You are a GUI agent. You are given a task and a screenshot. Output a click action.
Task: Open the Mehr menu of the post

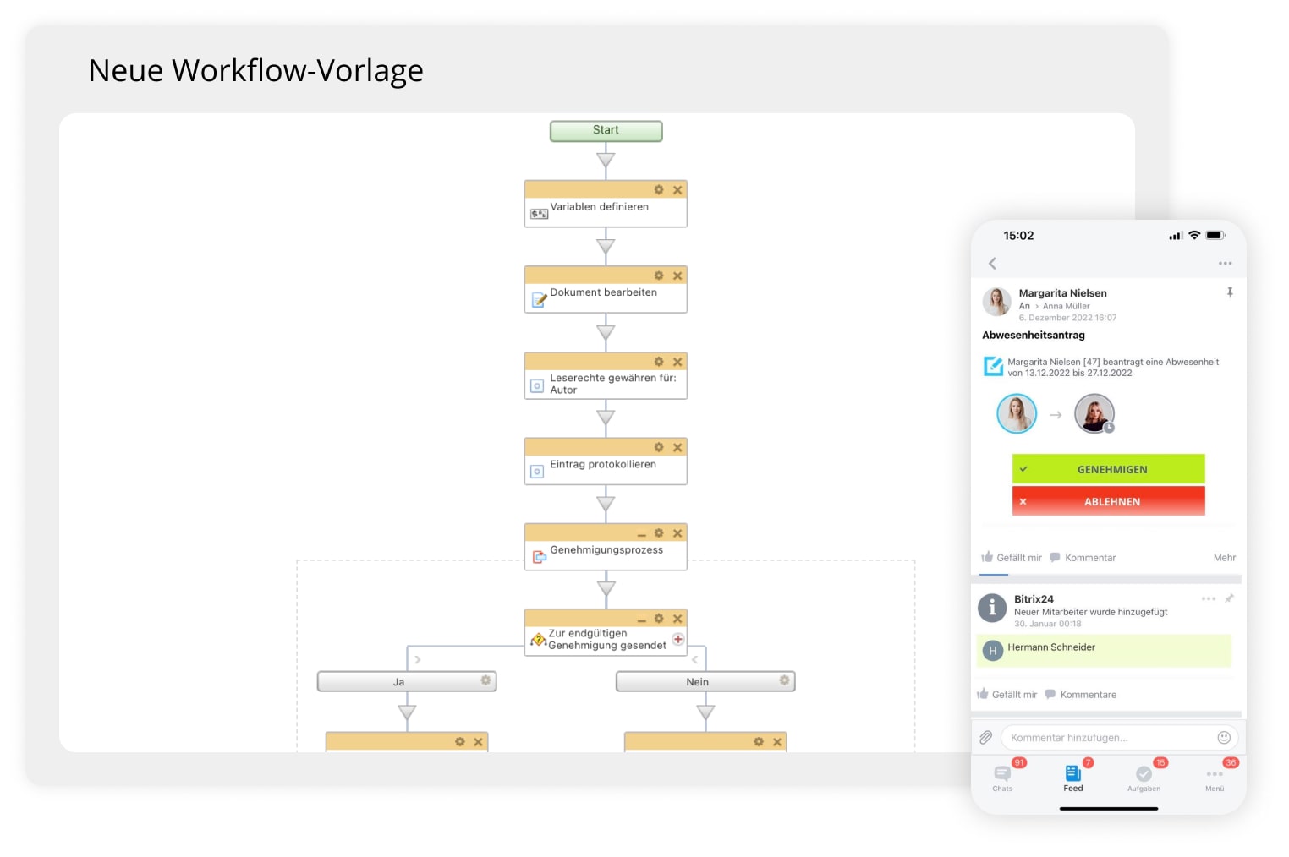(x=1224, y=558)
